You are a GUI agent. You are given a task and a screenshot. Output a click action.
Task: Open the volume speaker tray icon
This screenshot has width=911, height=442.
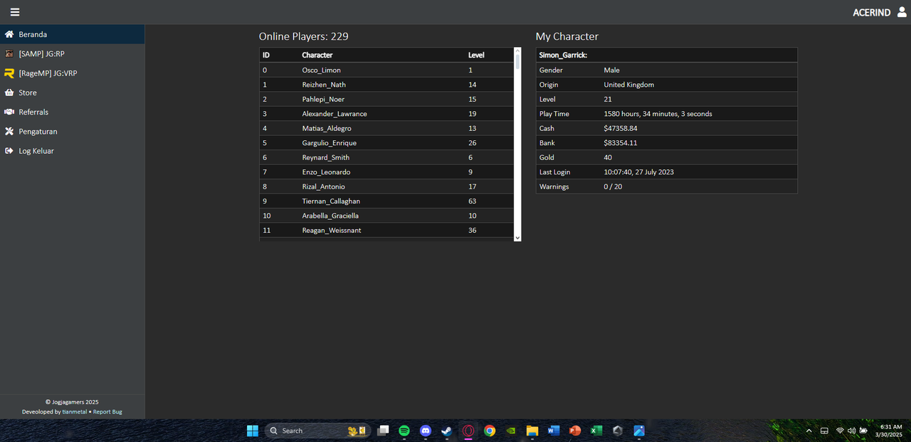coord(851,431)
